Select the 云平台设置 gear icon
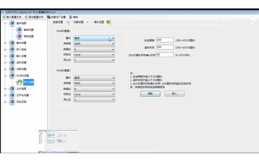Image resolution: width=259 pixels, height=162 pixels. click(x=12, y=95)
